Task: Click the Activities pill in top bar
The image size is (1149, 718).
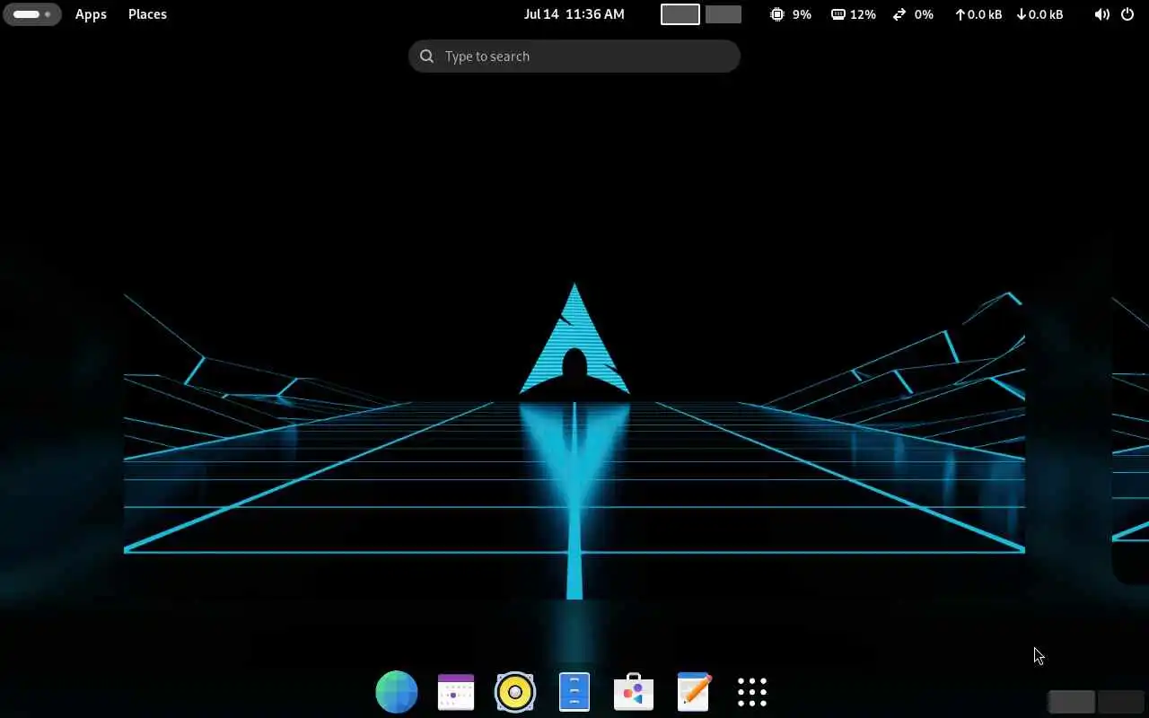Action: 32,14
